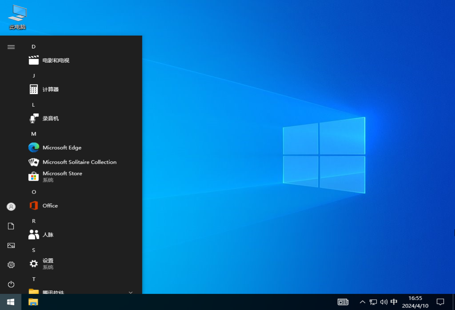Launch the Office app
This screenshot has width=455, height=310.
pos(49,206)
